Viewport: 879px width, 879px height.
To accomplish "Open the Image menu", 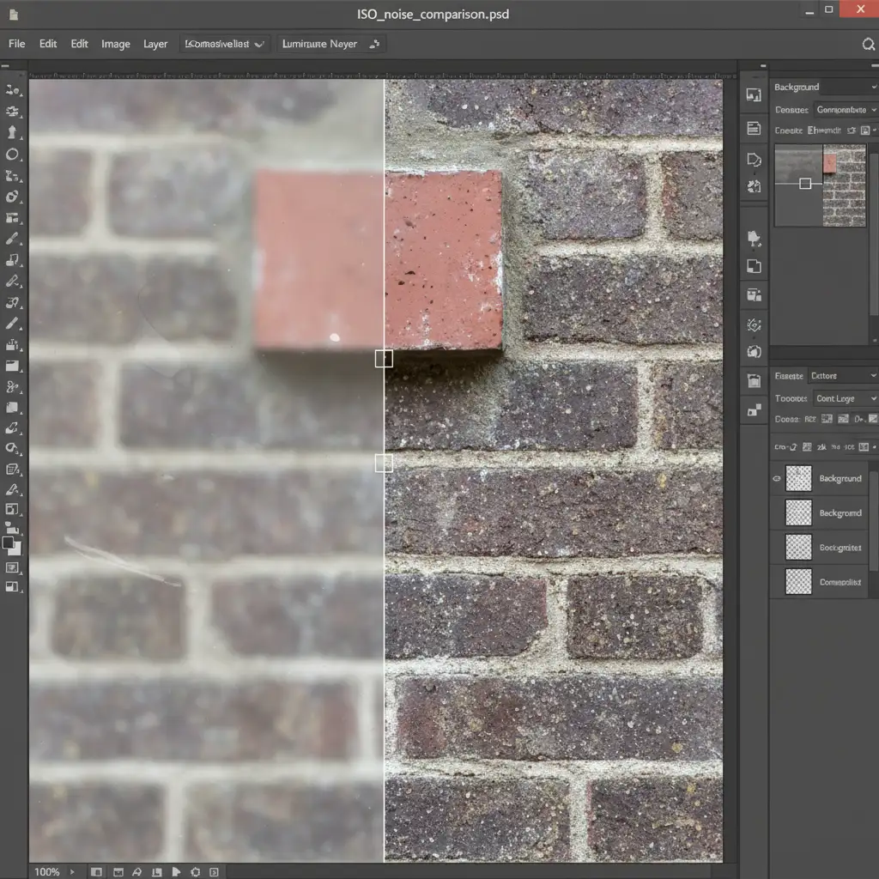I will pos(115,44).
